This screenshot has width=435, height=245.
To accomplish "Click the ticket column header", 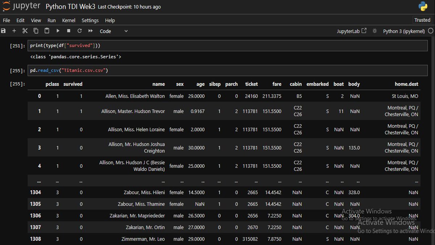I will [x=251, y=84].
